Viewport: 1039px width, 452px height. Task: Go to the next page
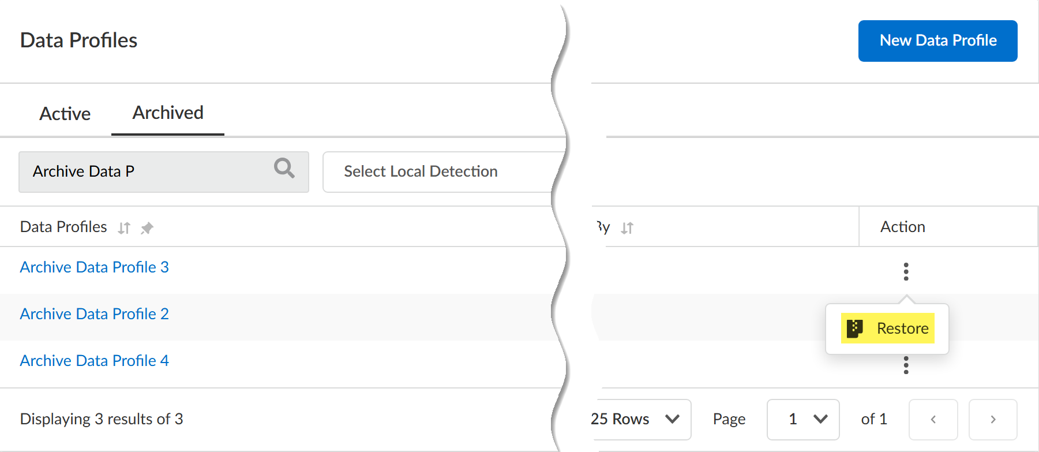992,420
